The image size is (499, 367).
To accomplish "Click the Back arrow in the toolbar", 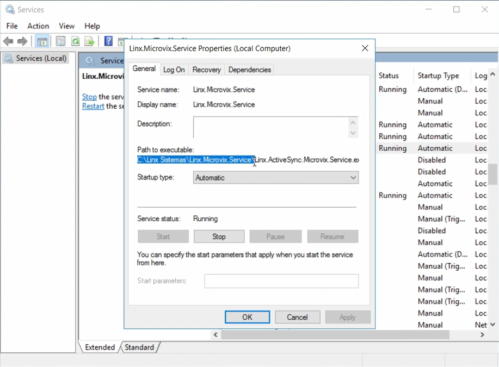I will [8, 41].
